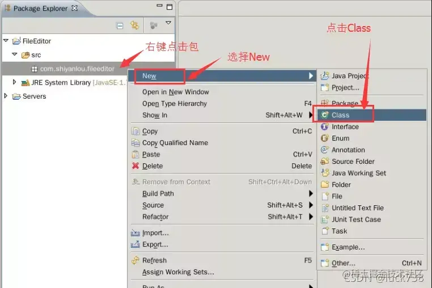Toggle Link with Editor icon
Viewport: 432px width, 288px height.
[x=135, y=26]
